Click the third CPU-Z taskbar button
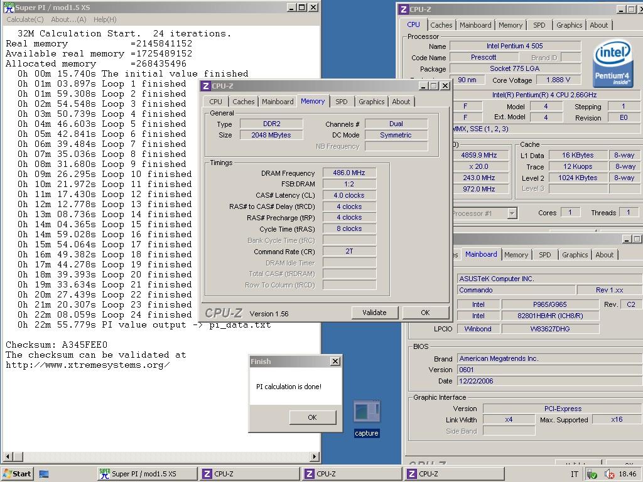This screenshot has width=643, height=482. click(455, 474)
